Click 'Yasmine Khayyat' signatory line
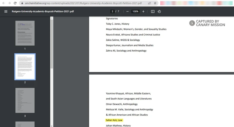The height and width of the screenshot is (127, 234). [x=128, y=94]
